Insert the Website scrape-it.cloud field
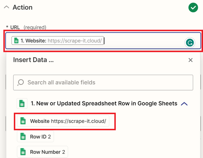203x158 pixels. coord(68,121)
